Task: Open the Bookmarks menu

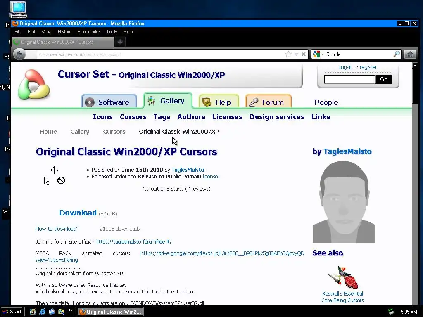Action: 88,32
